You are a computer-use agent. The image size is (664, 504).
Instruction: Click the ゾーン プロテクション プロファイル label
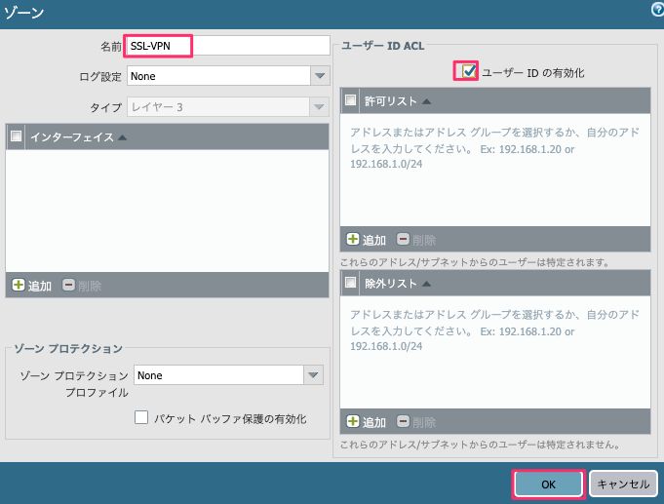[74, 384]
